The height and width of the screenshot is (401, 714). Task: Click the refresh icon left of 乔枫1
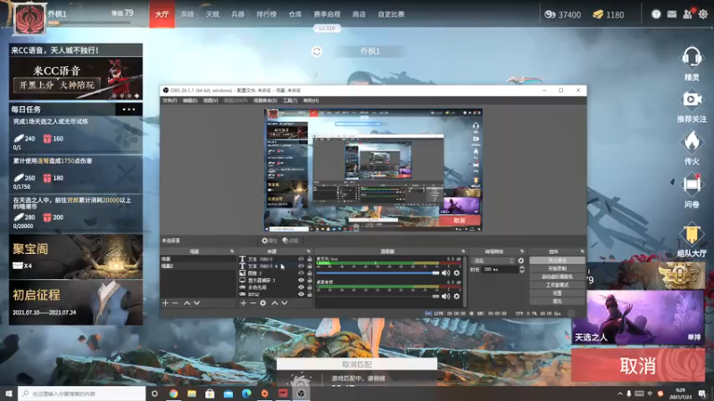coord(317,52)
